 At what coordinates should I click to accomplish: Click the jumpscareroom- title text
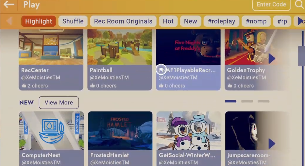click(x=249, y=155)
